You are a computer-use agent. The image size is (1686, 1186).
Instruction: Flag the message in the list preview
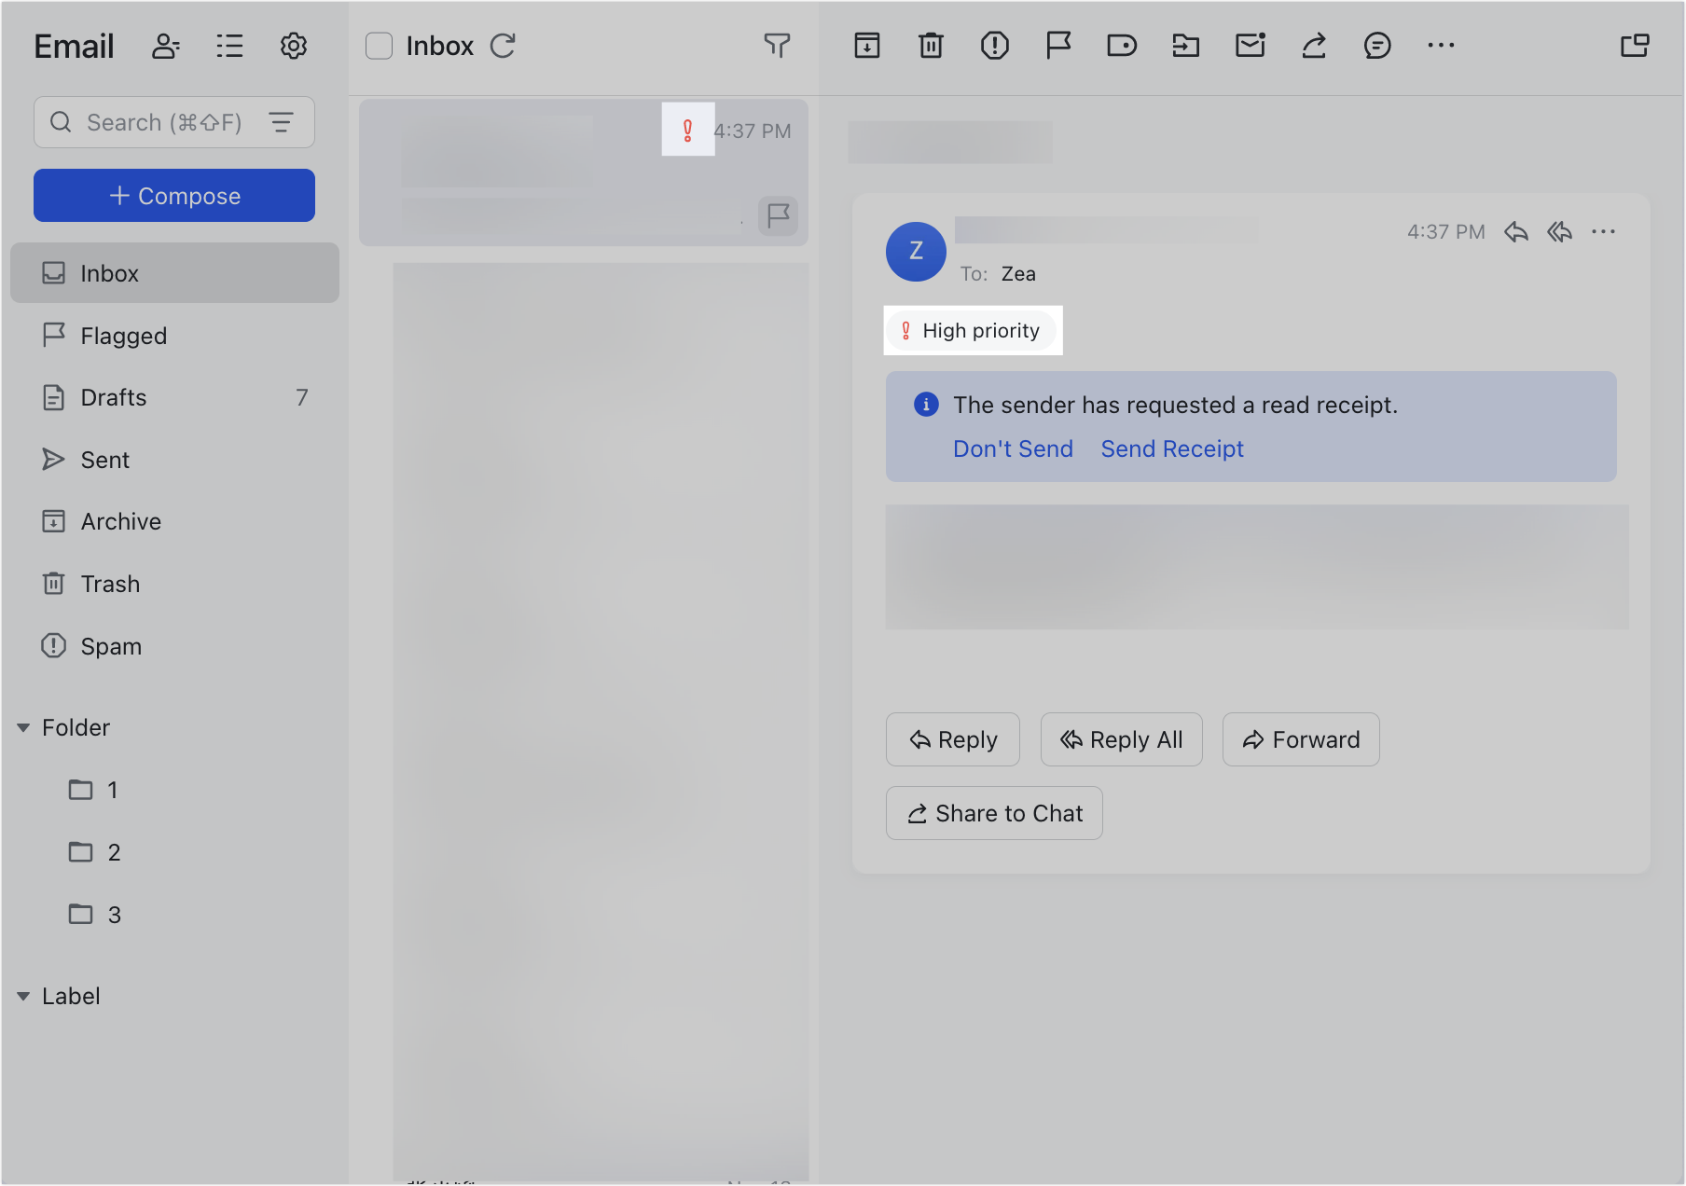[x=777, y=215]
